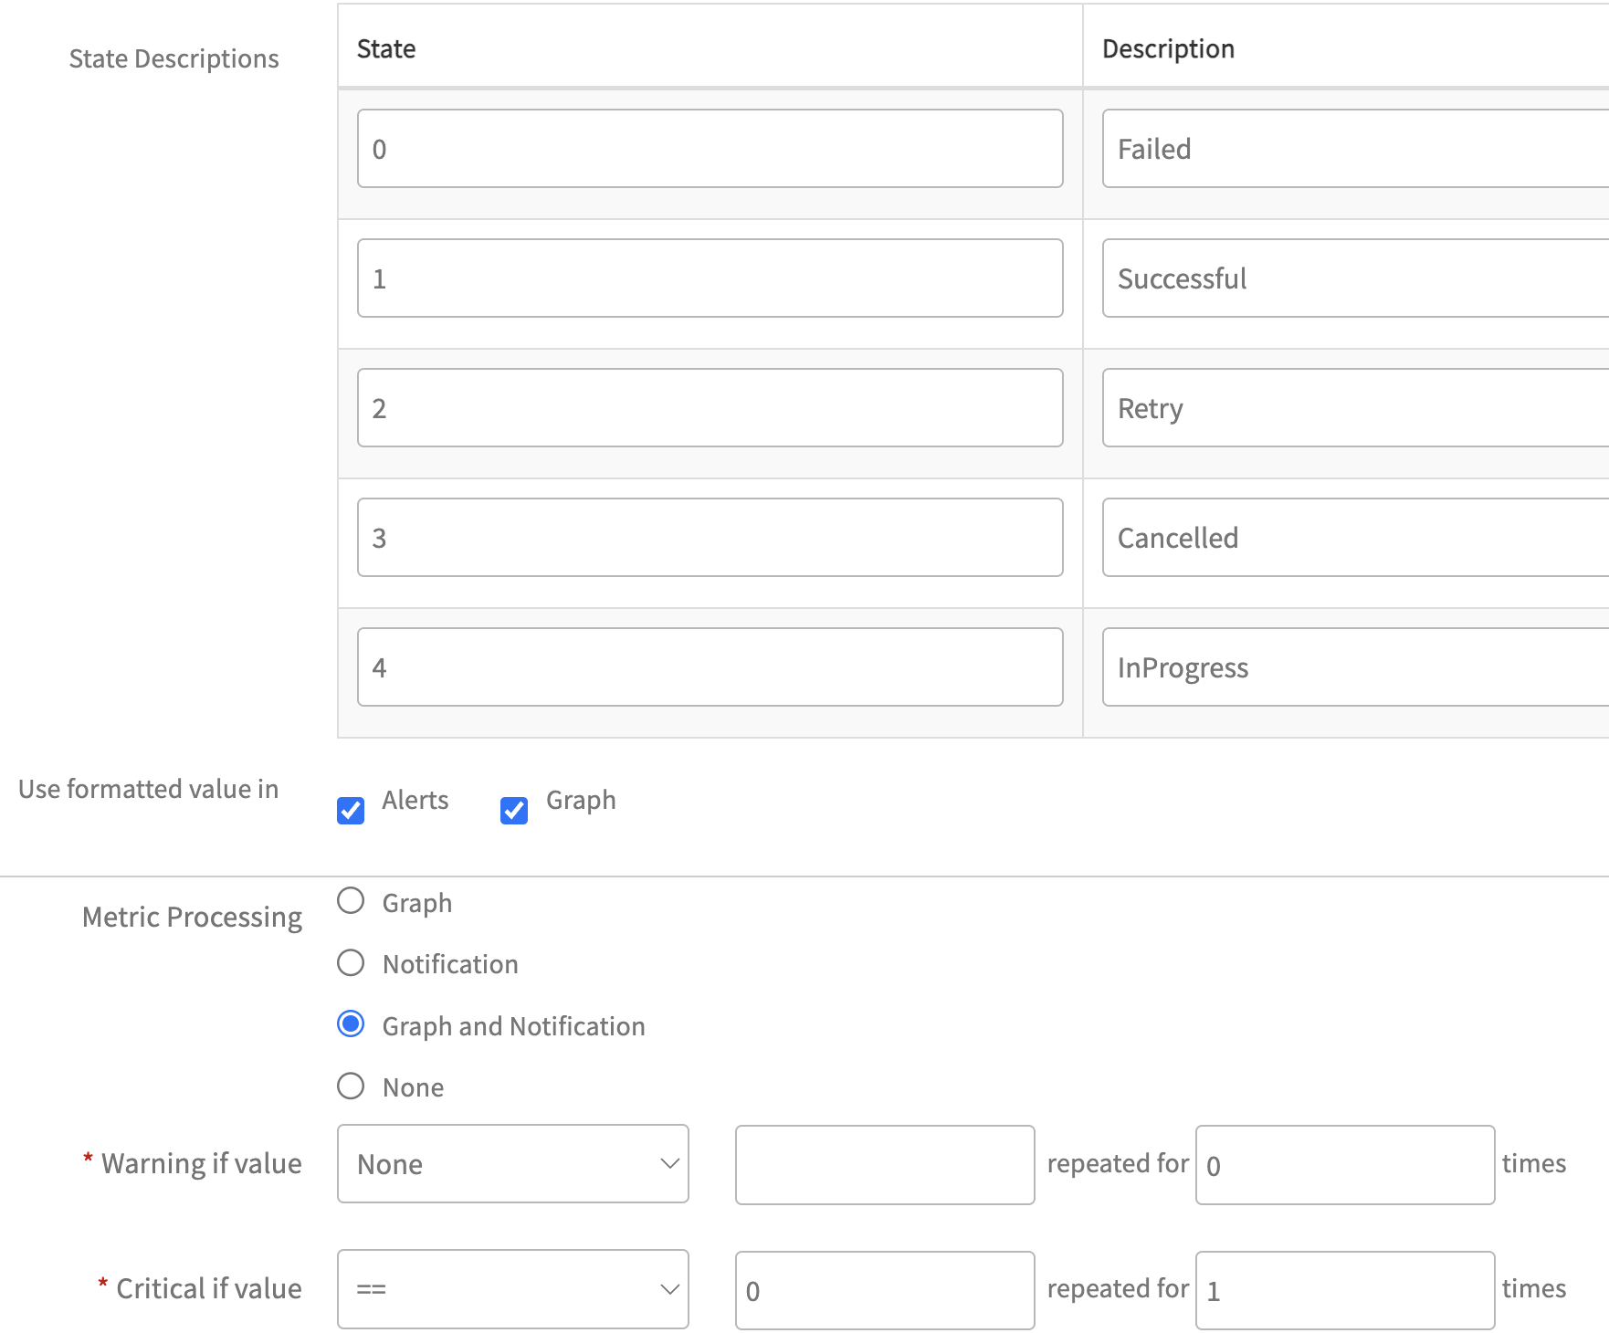Click the State Descriptions label
This screenshot has height=1333, width=1609.
(174, 58)
